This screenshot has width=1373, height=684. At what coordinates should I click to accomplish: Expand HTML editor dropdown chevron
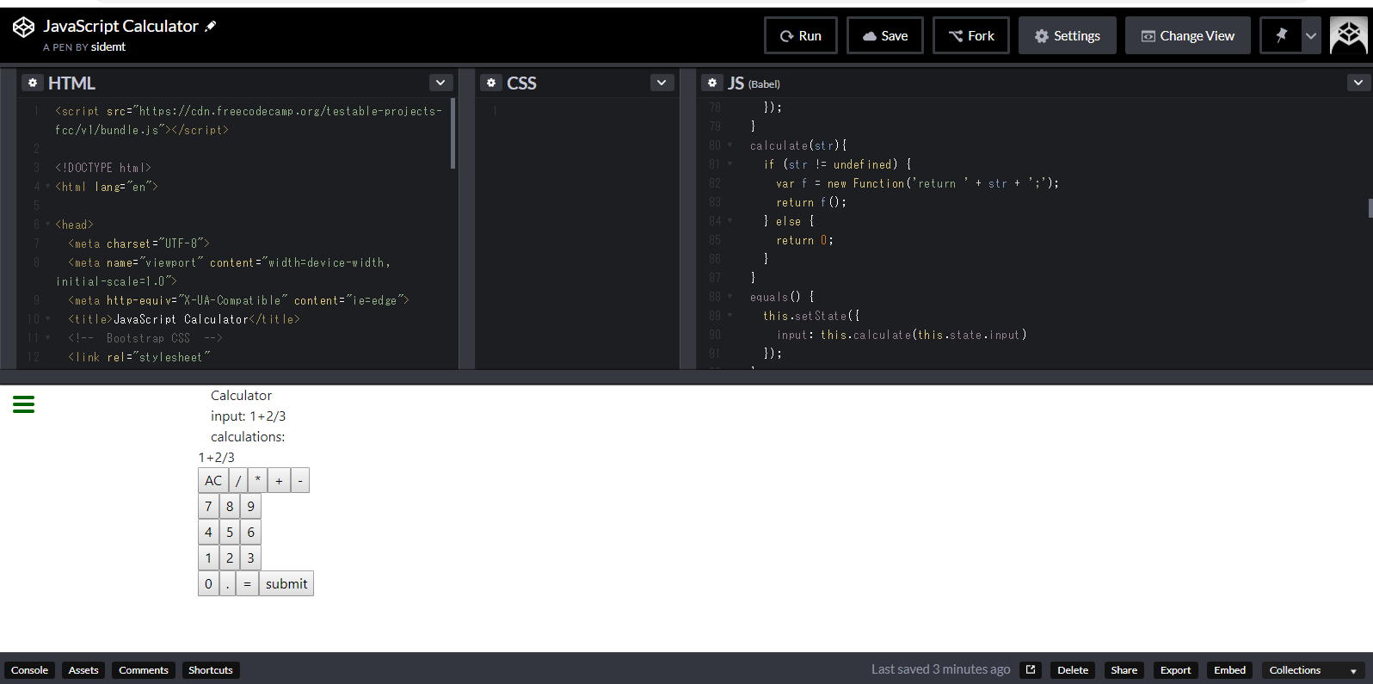point(440,83)
